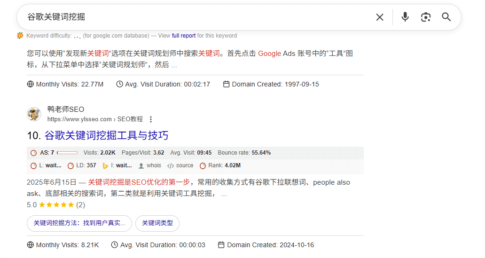Click the Domain Created: 2024-10-16 text

tap(271, 245)
